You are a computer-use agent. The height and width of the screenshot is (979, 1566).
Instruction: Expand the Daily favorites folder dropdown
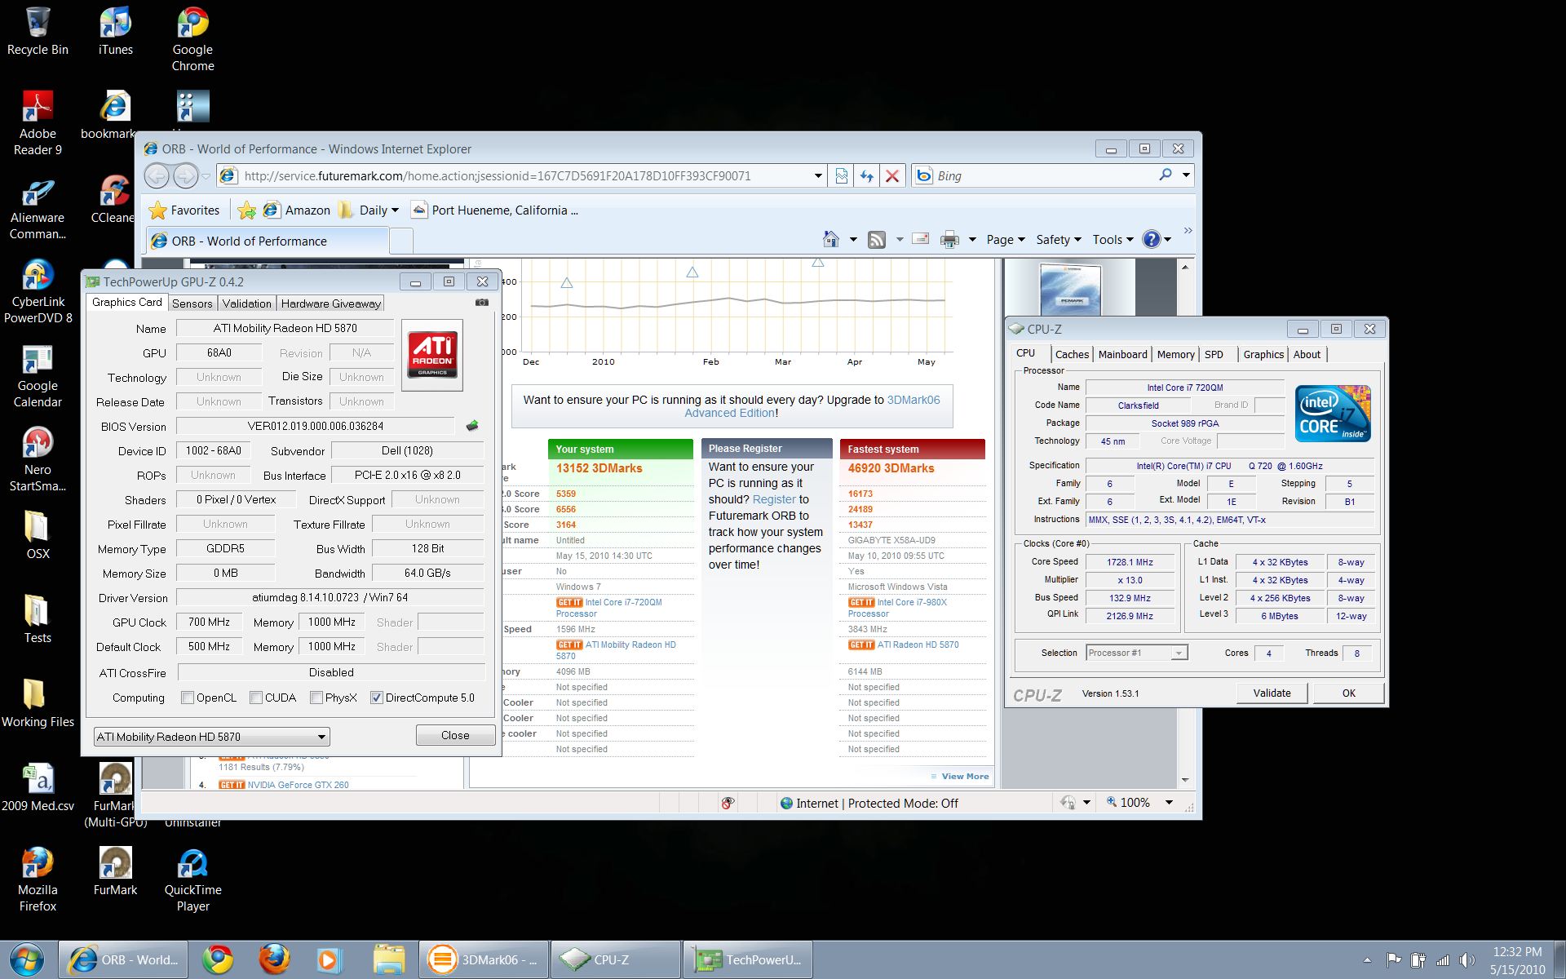[395, 210]
